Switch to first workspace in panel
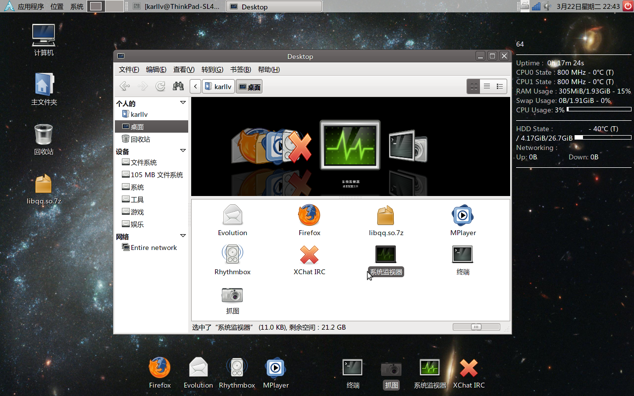Viewport: 634px width, 396px height. pyautogui.click(x=96, y=6)
